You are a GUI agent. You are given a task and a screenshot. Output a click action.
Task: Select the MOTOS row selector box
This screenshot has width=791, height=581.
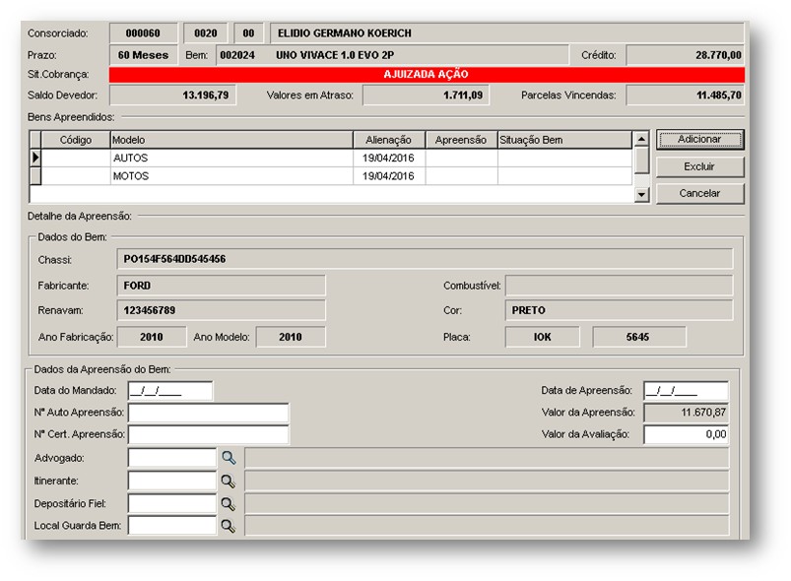[x=35, y=176]
